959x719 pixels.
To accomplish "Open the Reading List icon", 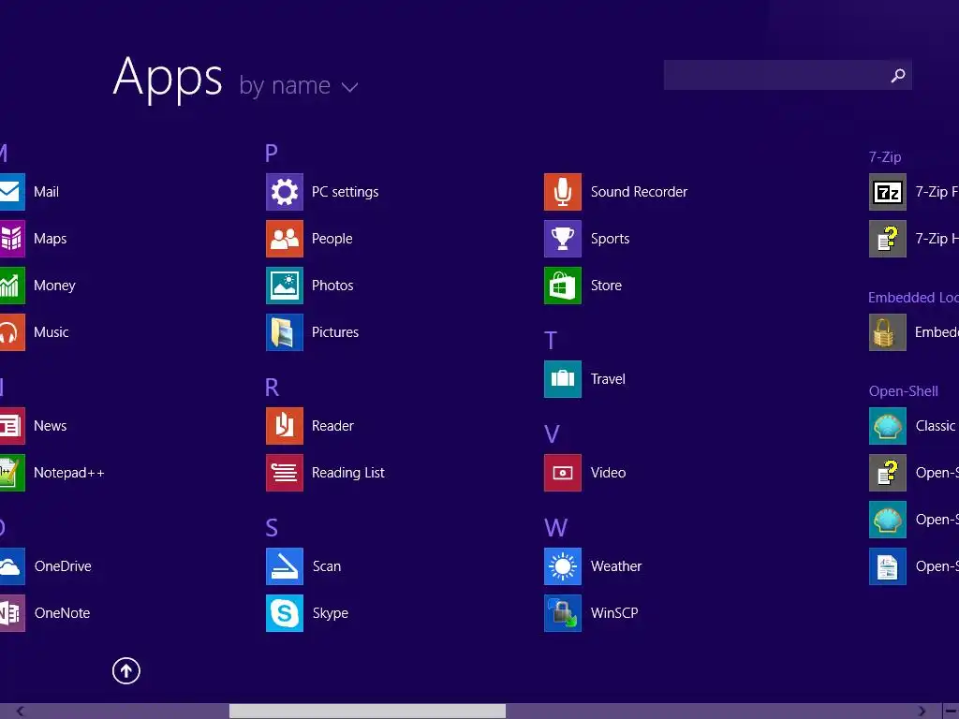I will pyautogui.click(x=285, y=473).
